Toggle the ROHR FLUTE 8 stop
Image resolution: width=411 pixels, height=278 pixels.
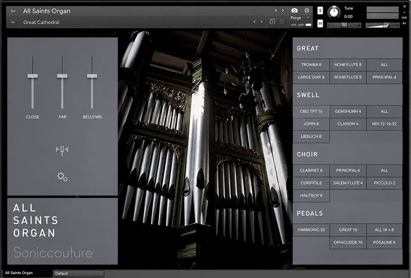[348, 77]
